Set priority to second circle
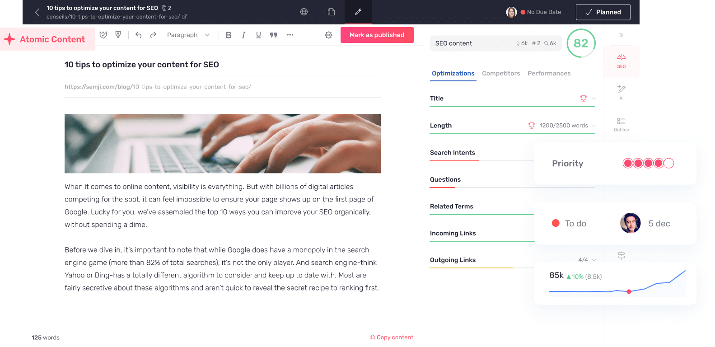This screenshot has width=715, height=347. click(x=638, y=163)
